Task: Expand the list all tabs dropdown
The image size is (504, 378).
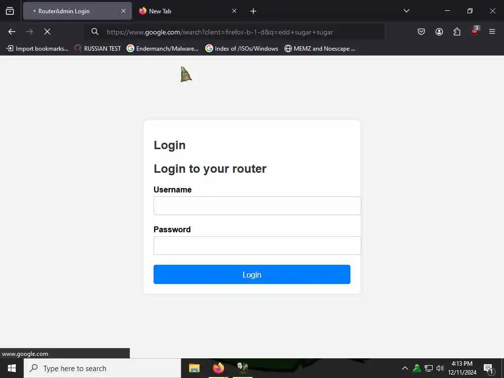Action: click(406, 11)
